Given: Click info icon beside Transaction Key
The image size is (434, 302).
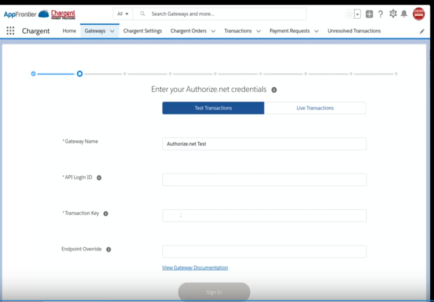Looking at the screenshot, I should click(106, 213).
